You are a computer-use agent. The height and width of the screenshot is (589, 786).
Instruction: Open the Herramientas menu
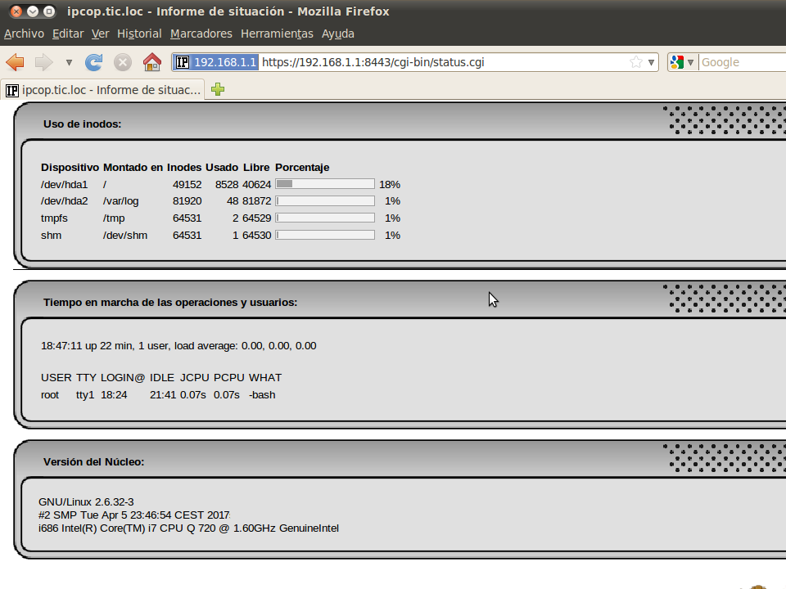pos(277,34)
